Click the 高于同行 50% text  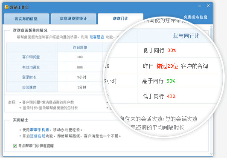click(x=159, y=81)
